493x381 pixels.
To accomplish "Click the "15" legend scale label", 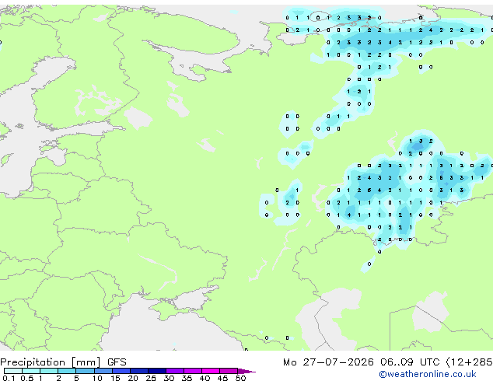I will click(115, 378).
